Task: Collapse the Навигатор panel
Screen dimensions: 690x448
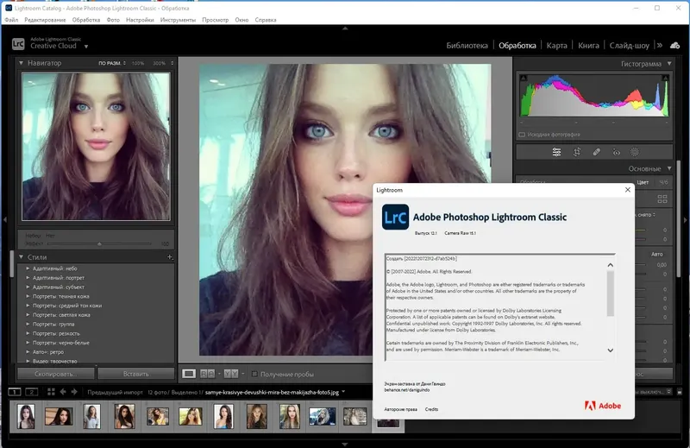Action: point(22,63)
